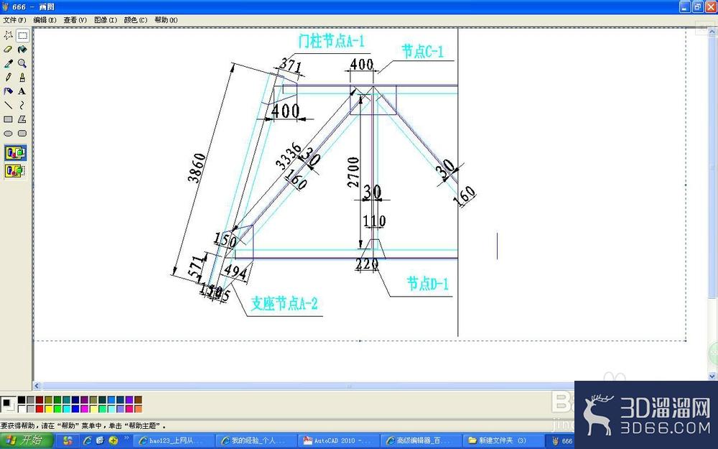This screenshot has width=718, height=449.
Task: Select the Magnifier tool
Action: tap(22, 63)
